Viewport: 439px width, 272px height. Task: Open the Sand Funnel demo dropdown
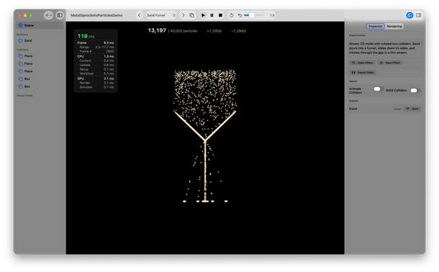click(161, 15)
